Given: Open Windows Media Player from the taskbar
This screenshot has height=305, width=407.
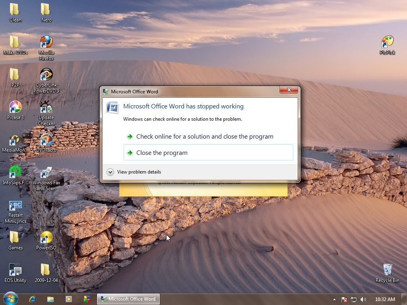Looking at the screenshot, I should point(69,299).
